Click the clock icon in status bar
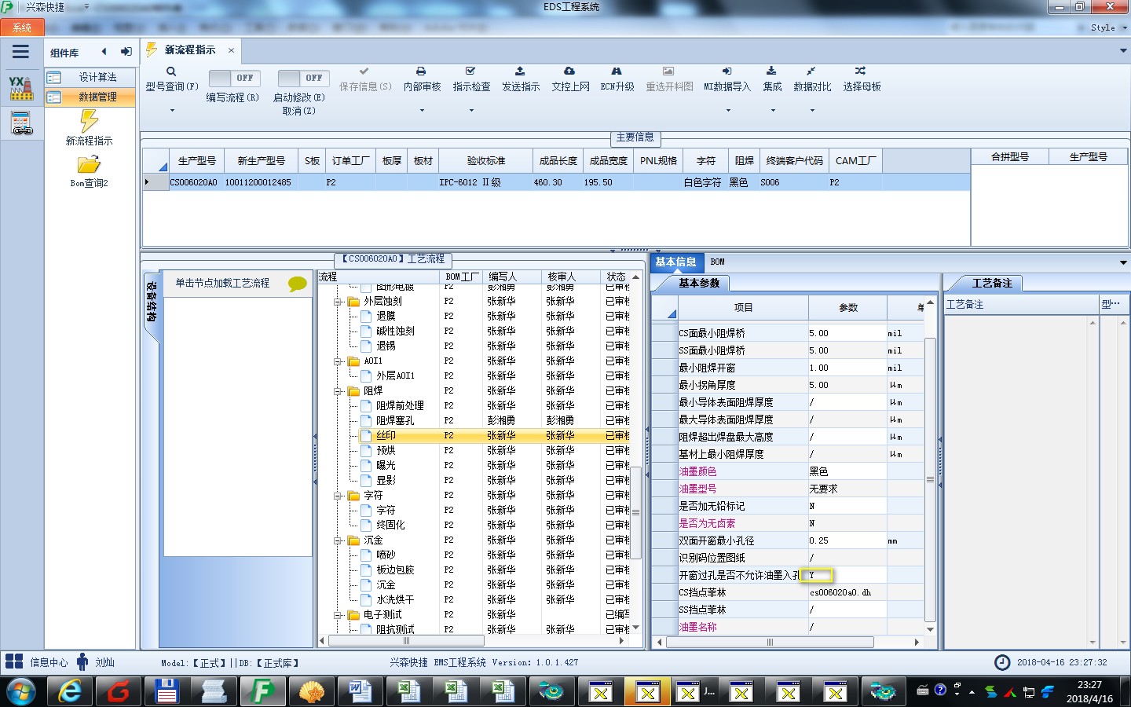 pyautogui.click(x=1002, y=662)
